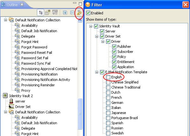Check the Portuguese Brazil checkbox
The width and height of the screenshot is (190, 136).
coord(108,118)
